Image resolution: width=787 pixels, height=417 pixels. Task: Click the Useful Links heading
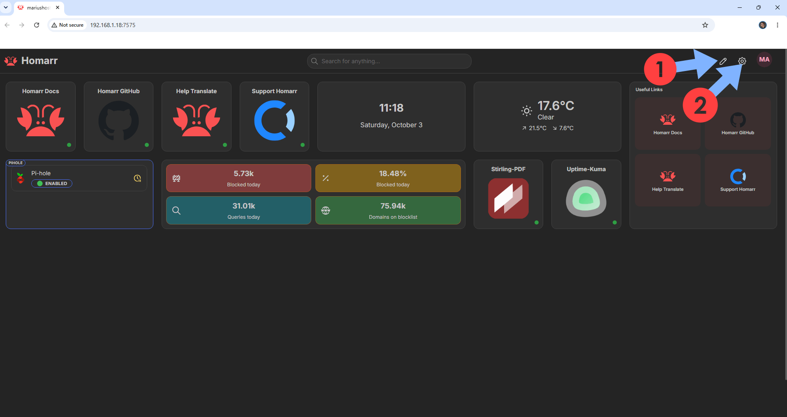point(649,89)
